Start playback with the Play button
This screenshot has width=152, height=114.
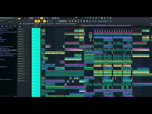[x=22, y=18]
